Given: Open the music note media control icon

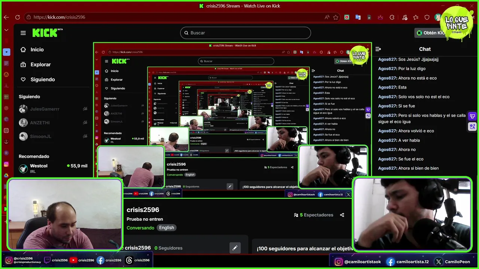Looking at the screenshot, I should [405, 17].
